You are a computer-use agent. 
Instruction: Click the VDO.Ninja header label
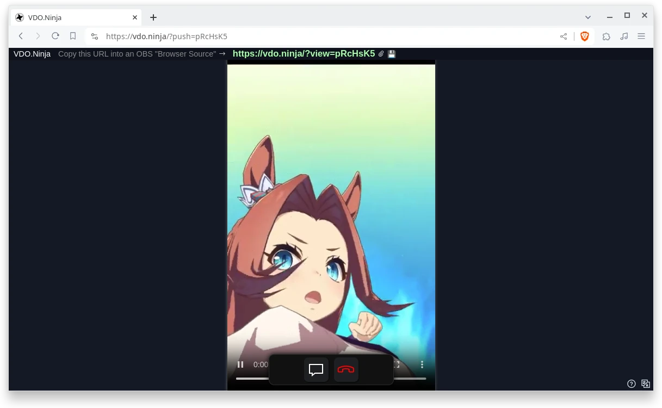point(32,54)
